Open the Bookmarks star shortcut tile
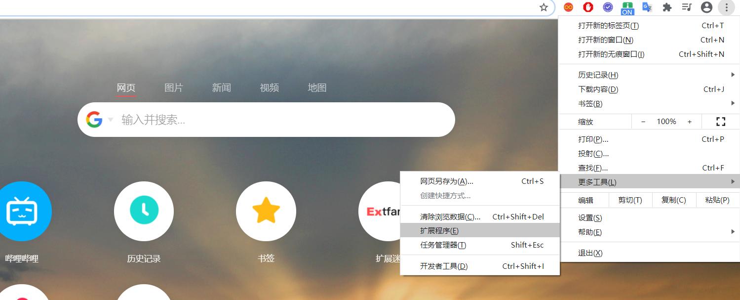Viewport: 740px width, 300px height. pos(266,211)
